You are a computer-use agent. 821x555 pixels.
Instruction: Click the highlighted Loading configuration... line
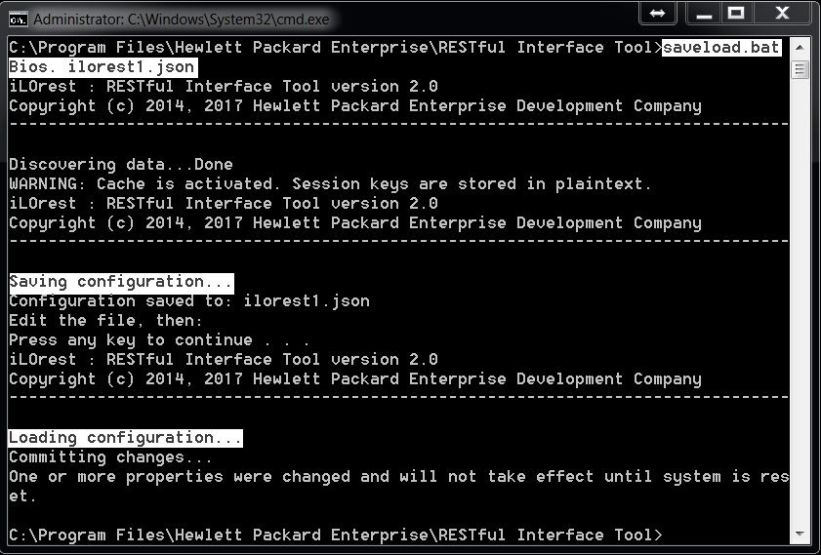[x=126, y=438]
